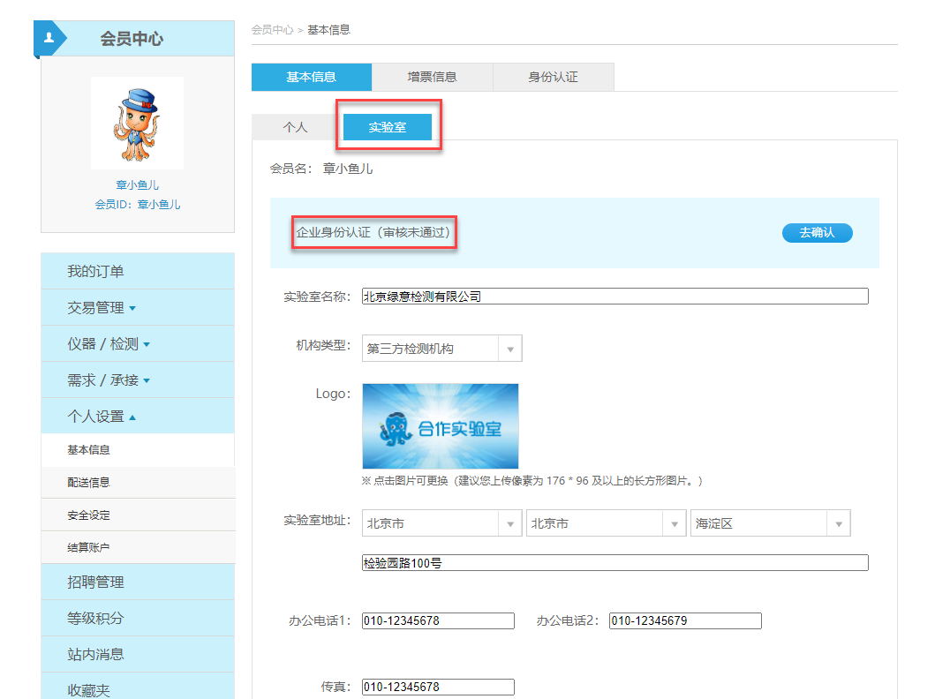Click the octopus avatar picture
This screenshot has height=699, width=935.
pyautogui.click(x=137, y=124)
